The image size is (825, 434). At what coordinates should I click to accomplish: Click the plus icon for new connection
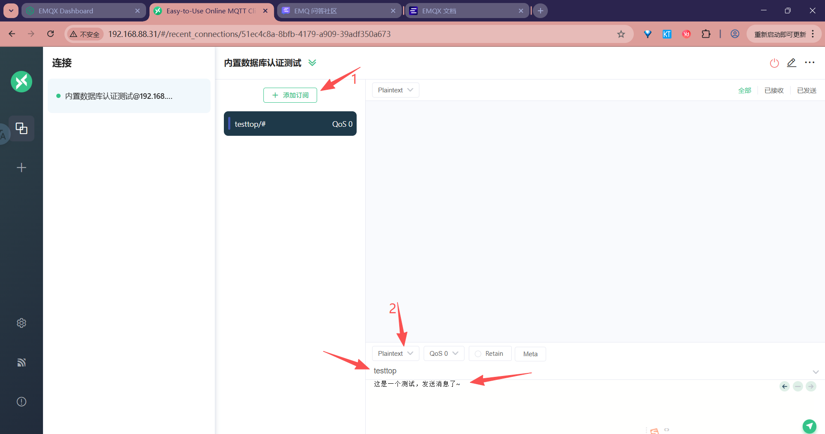coord(21,168)
